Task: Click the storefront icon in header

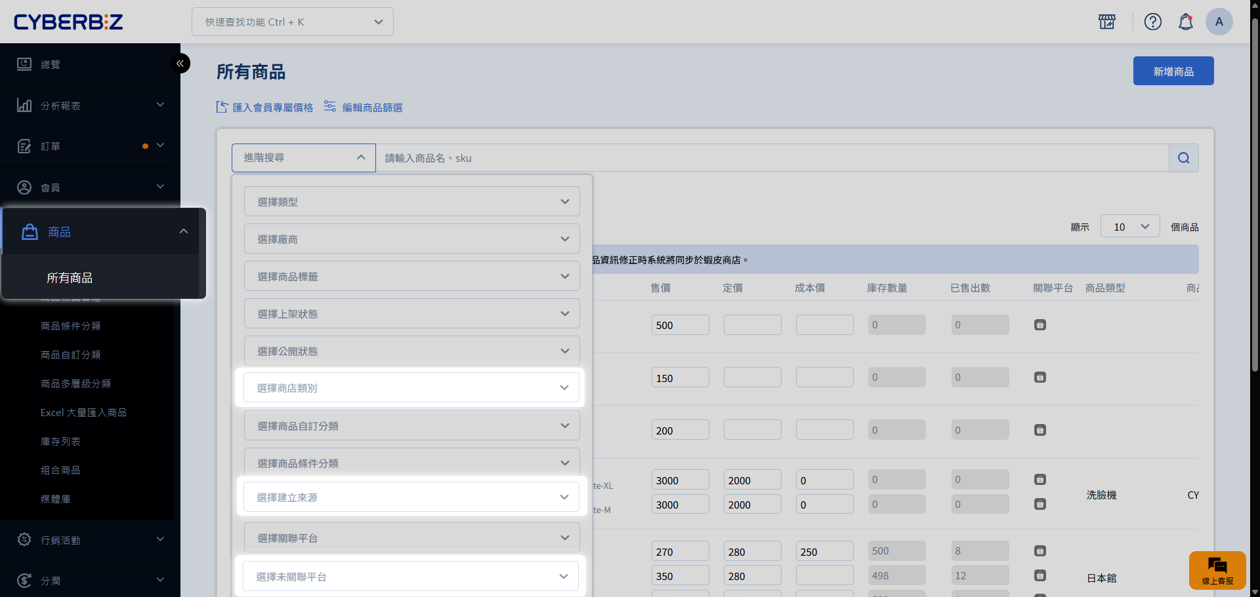Action: tap(1107, 22)
